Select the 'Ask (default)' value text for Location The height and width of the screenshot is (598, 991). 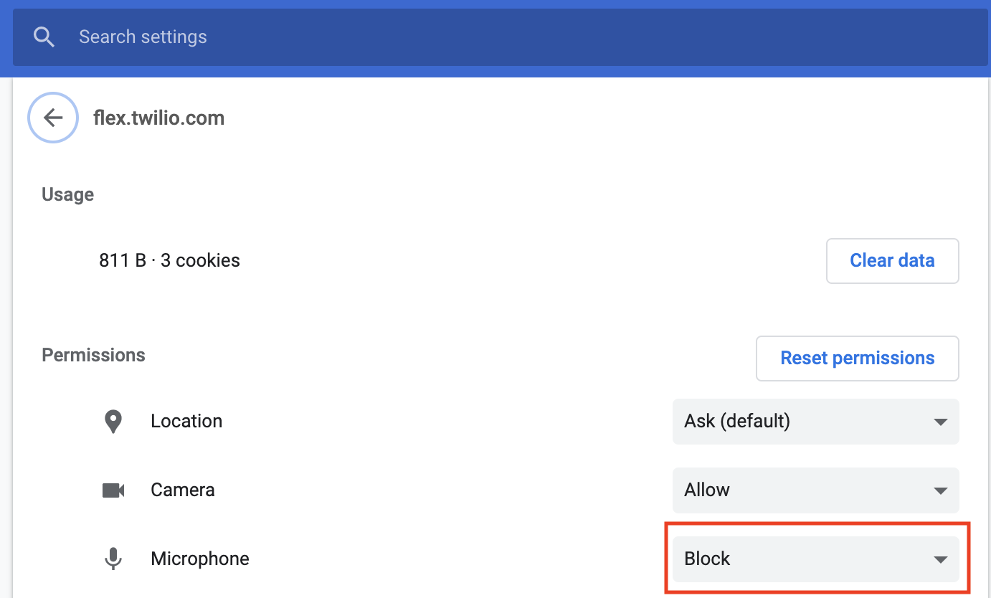tap(737, 421)
